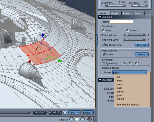The height and width of the screenshot is (122, 154).
Task: Switch to the Model tab
Action: point(104,13)
